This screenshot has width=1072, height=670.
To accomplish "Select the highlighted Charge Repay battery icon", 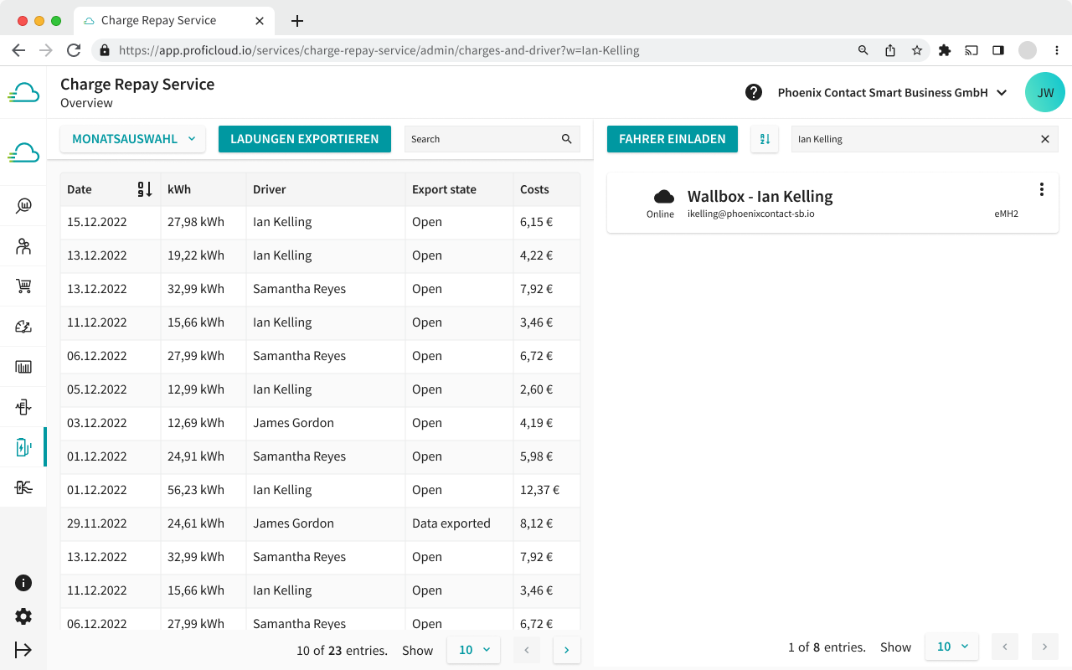I will coord(23,446).
